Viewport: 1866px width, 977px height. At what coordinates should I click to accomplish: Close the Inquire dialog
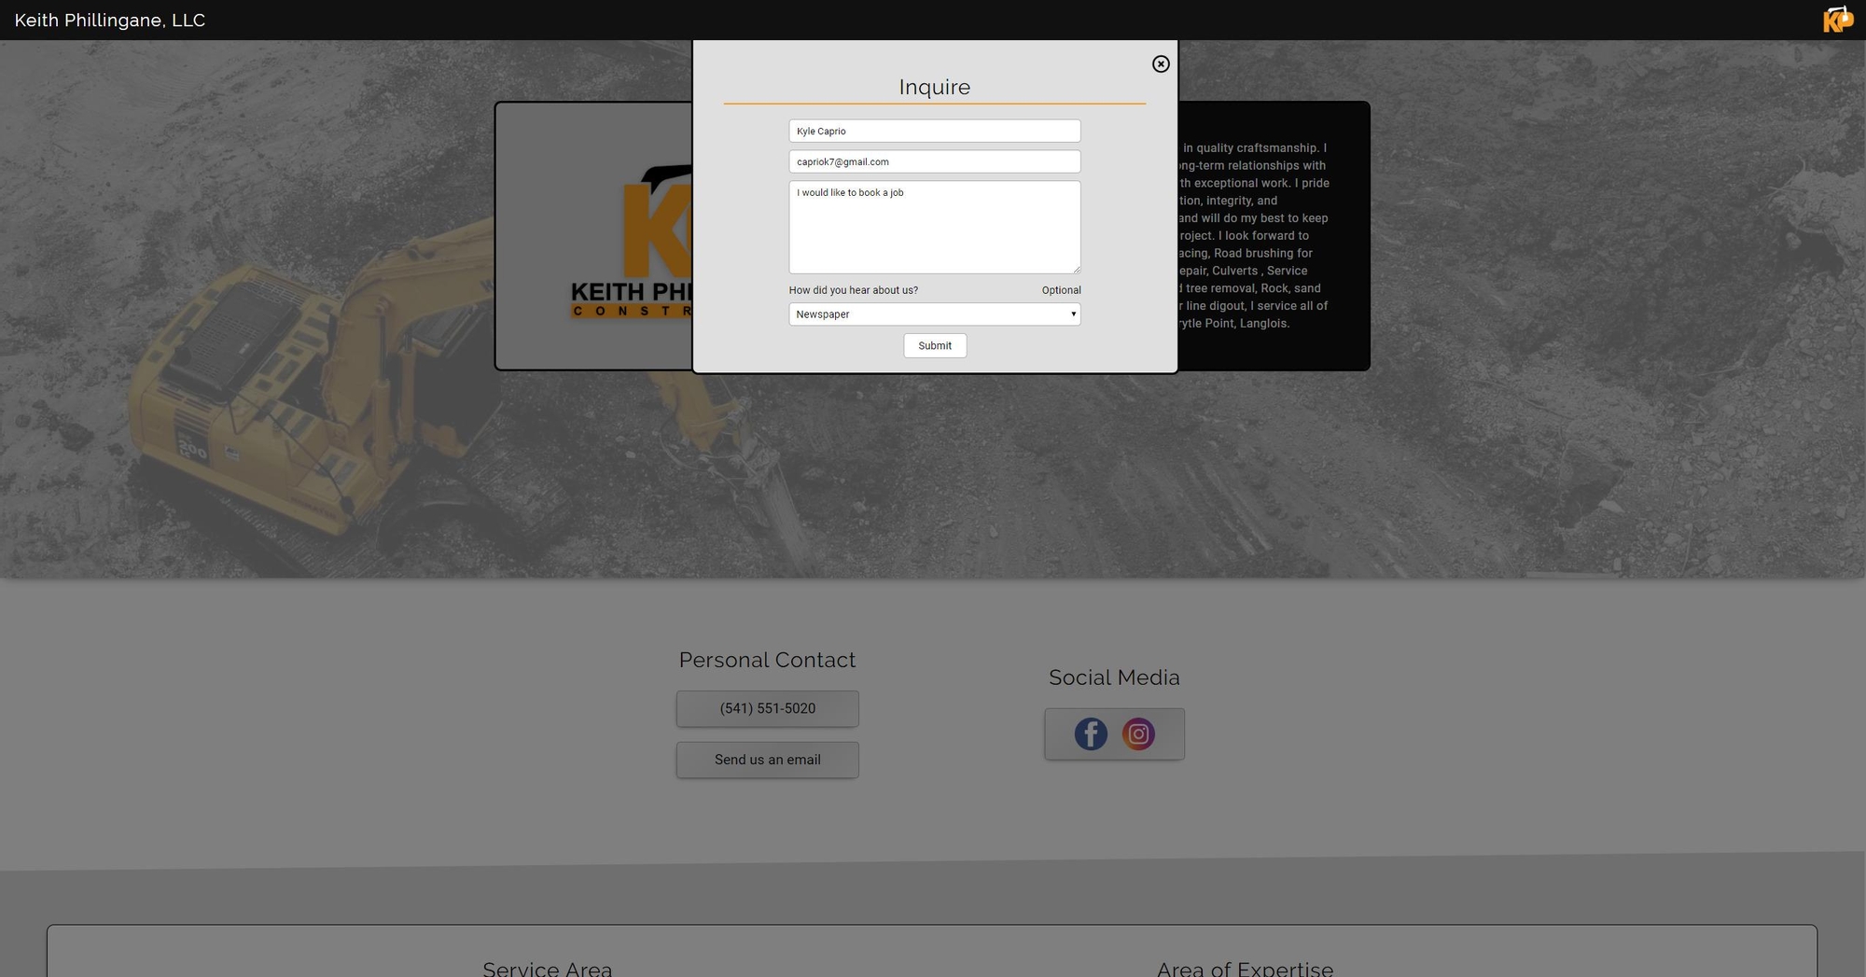[1160, 64]
